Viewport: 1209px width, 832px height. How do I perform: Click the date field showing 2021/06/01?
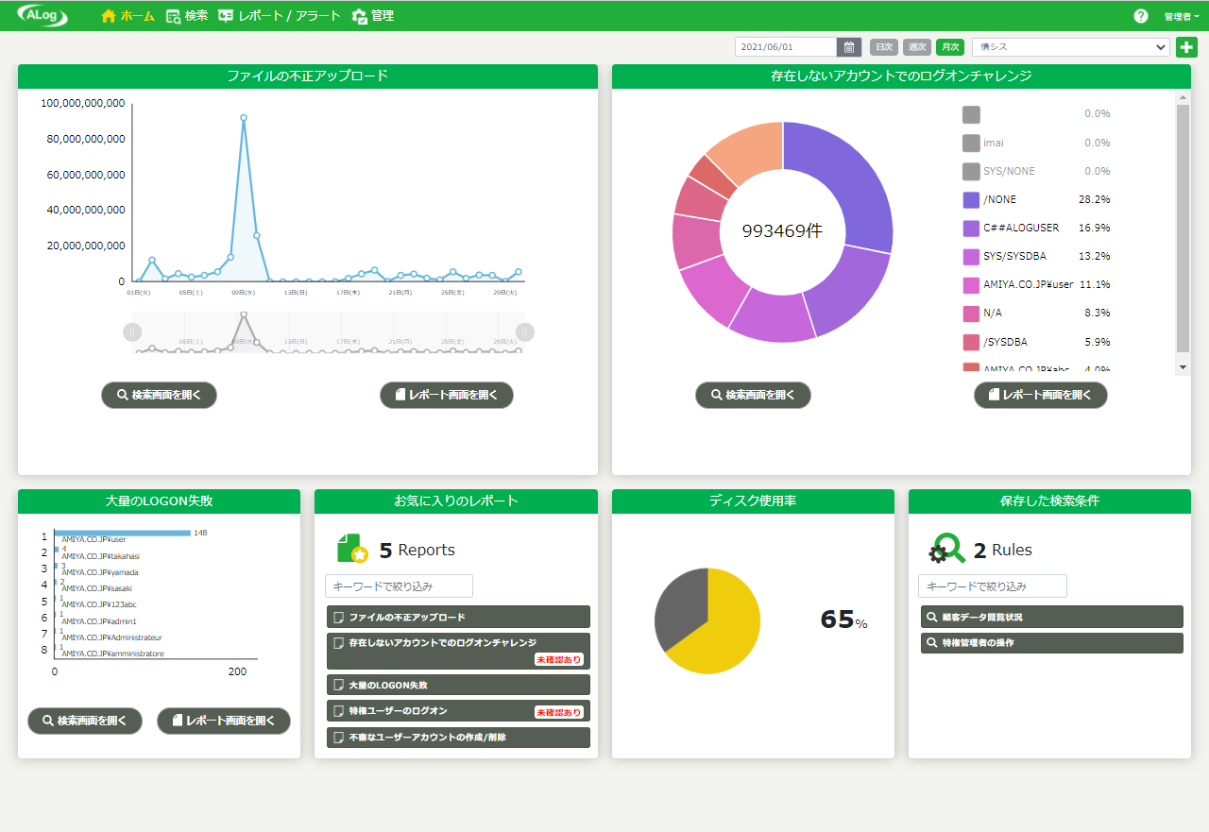pos(786,47)
